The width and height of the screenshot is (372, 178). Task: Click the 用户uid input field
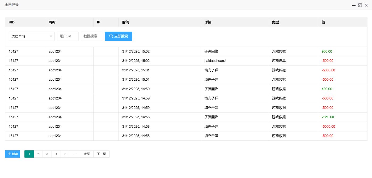click(68, 36)
